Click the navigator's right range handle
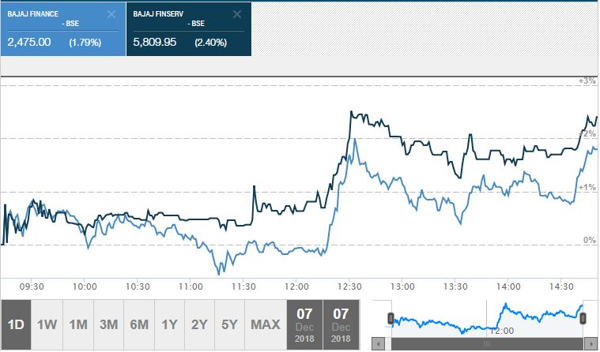 (583, 318)
